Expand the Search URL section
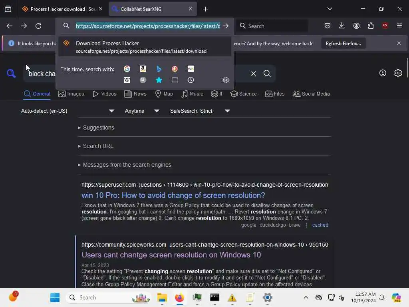409x307 pixels. point(96,146)
